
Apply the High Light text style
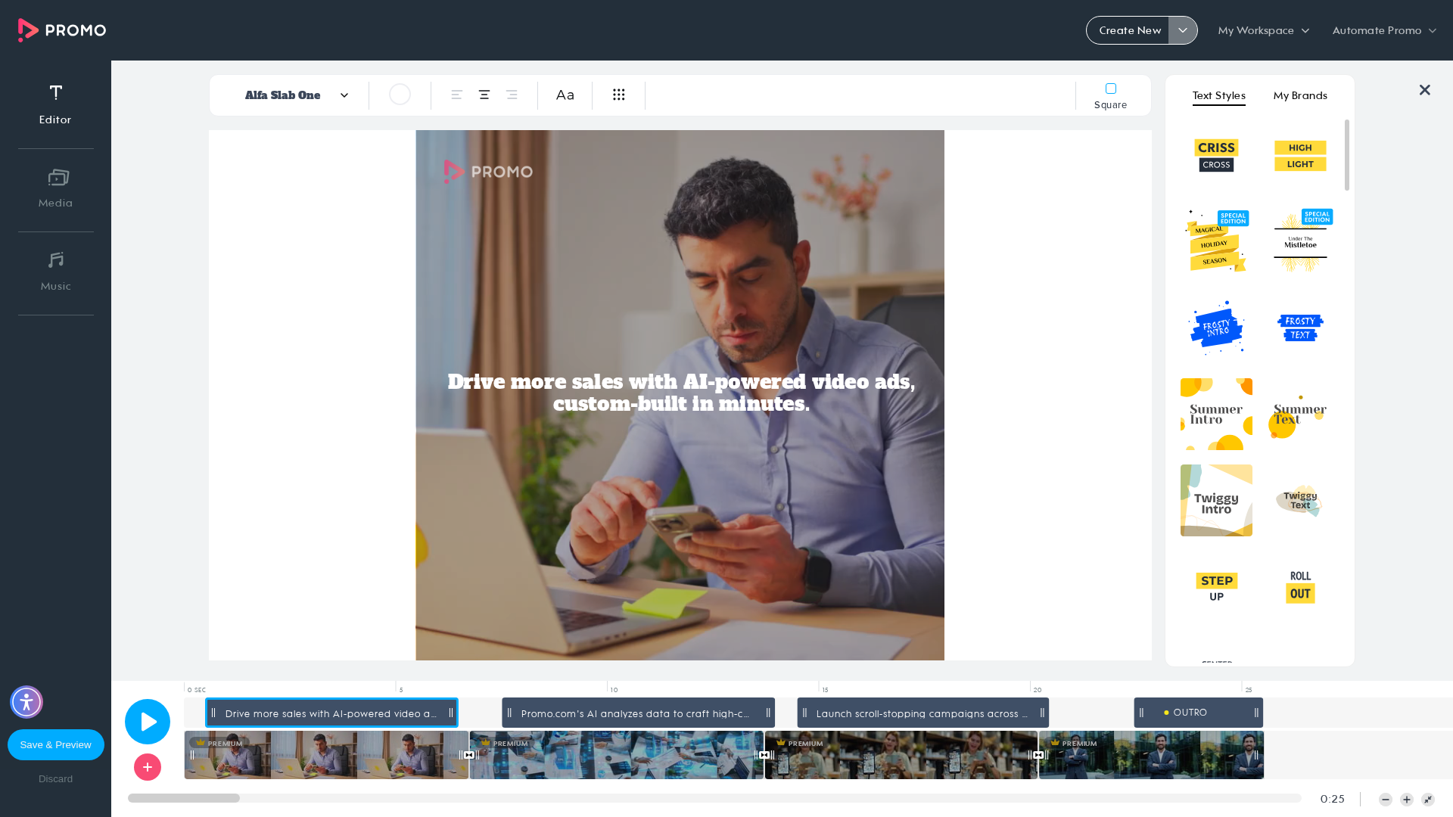(x=1300, y=155)
